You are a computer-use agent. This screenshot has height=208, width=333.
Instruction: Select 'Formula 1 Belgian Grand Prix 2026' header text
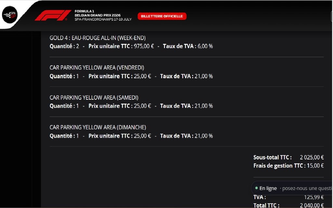click(x=98, y=13)
